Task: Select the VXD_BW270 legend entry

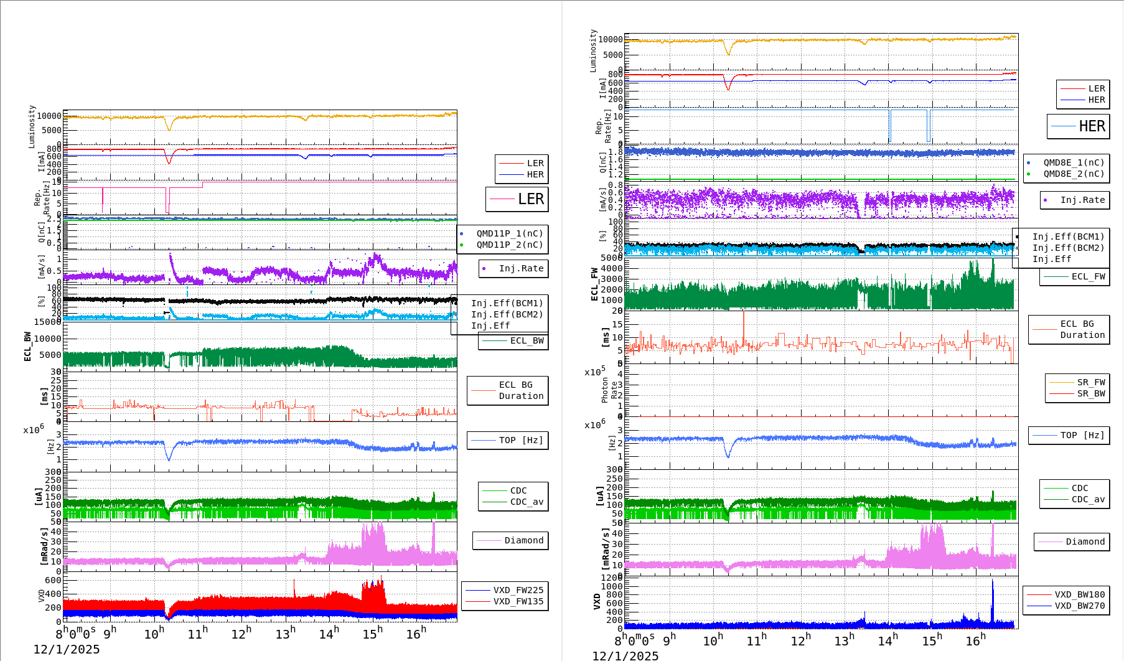Action: pos(1079,606)
